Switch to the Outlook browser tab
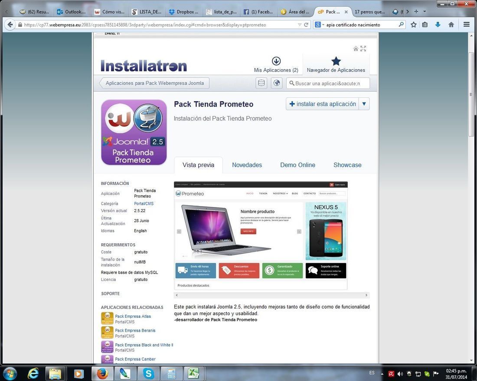Viewport: 477px width, 381px height. 72,12
